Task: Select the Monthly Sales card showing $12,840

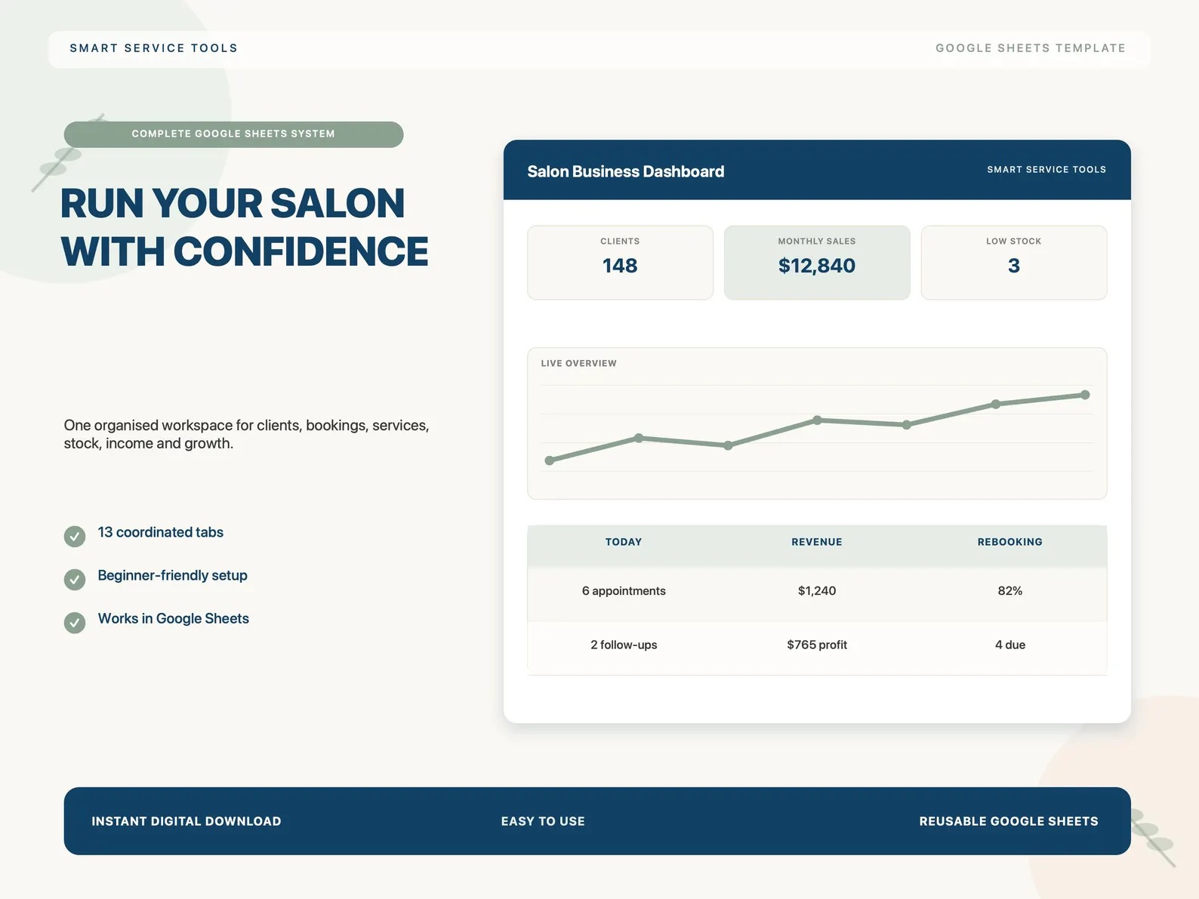Action: point(817,263)
